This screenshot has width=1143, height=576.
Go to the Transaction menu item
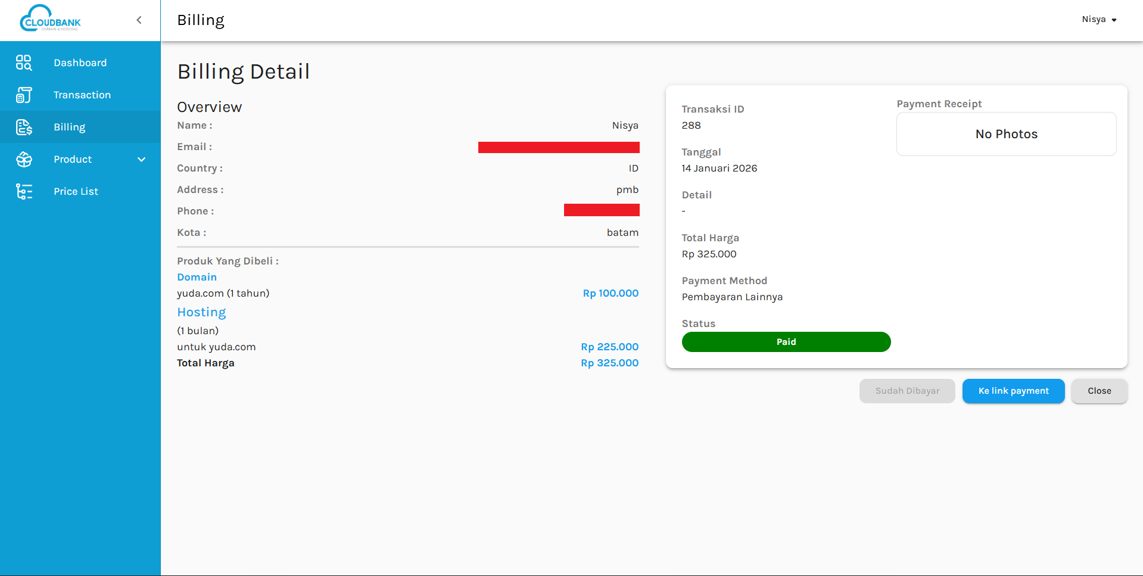82,95
